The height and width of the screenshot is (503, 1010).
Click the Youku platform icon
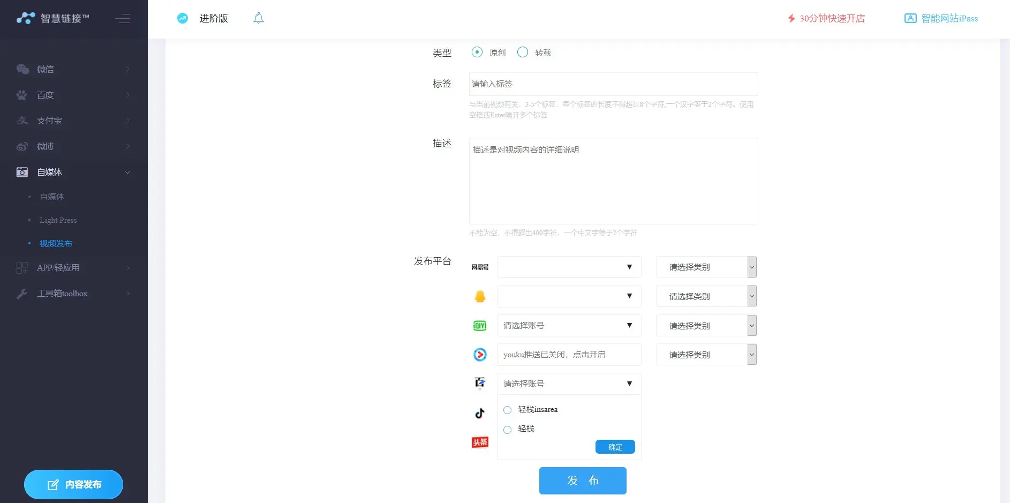click(480, 355)
